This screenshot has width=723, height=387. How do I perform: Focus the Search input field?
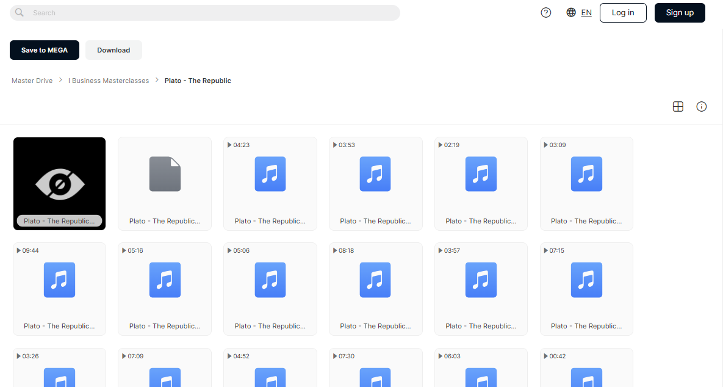(x=205, y=13)
